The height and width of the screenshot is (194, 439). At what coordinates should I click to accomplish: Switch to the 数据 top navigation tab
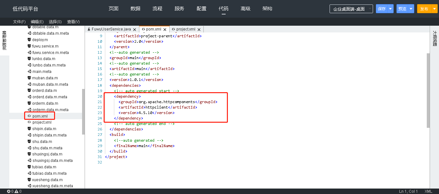point(135,9)
